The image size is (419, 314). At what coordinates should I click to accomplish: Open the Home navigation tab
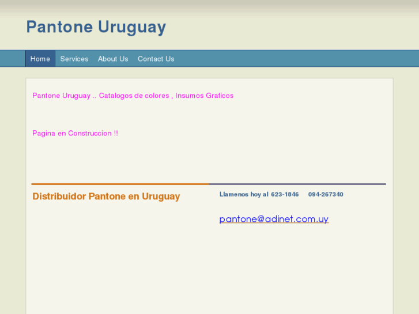[40, 59]
